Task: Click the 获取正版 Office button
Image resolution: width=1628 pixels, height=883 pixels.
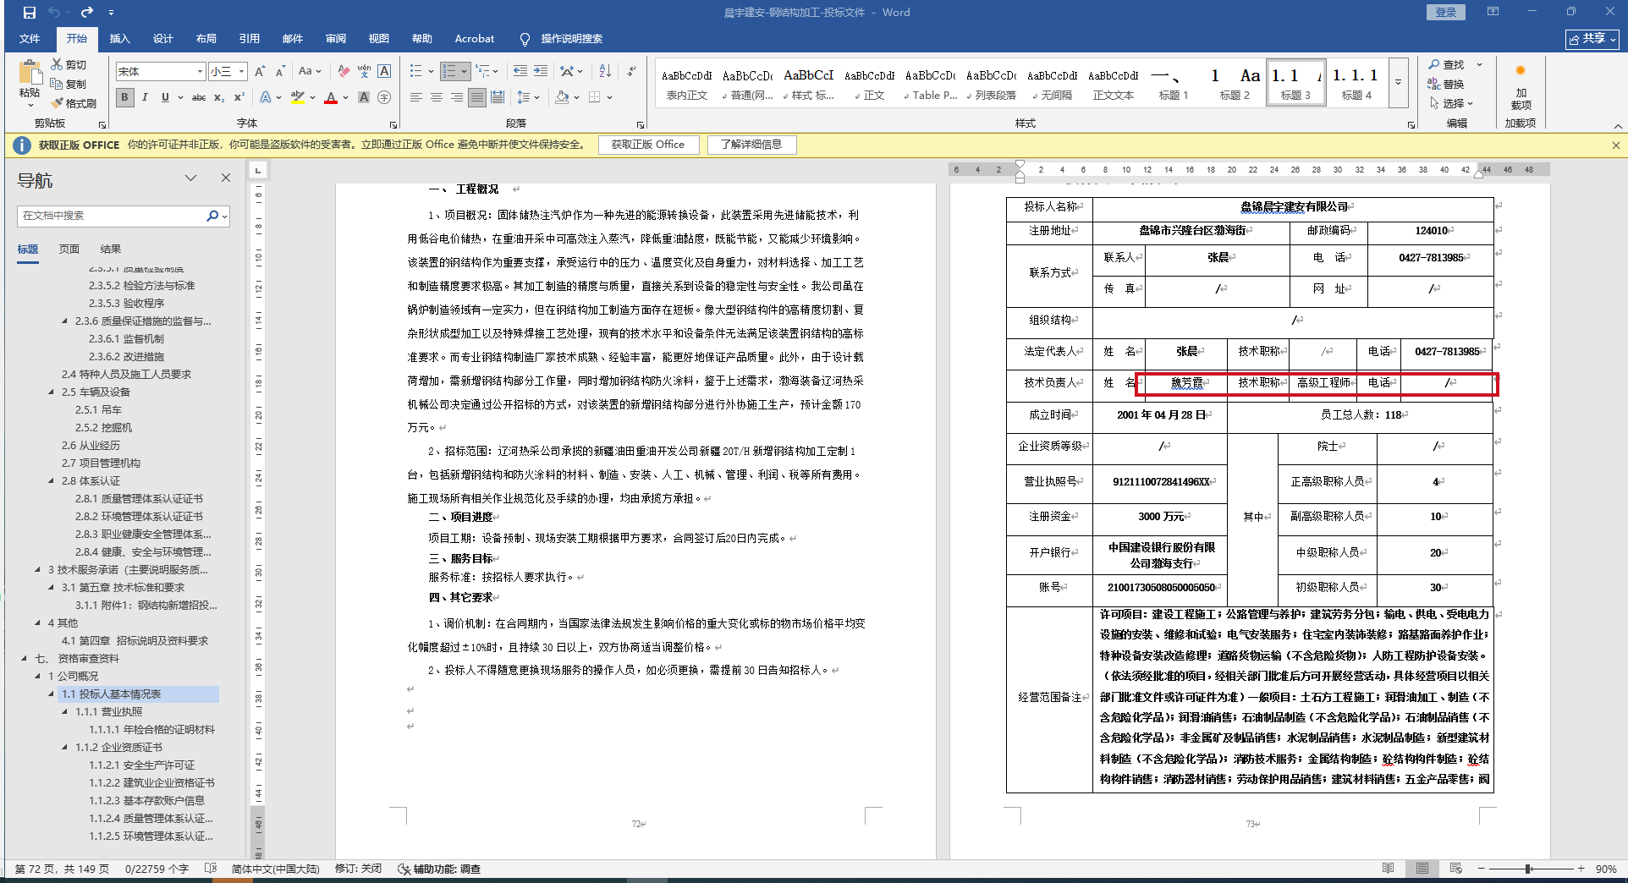Action: (x=647, y=145)
